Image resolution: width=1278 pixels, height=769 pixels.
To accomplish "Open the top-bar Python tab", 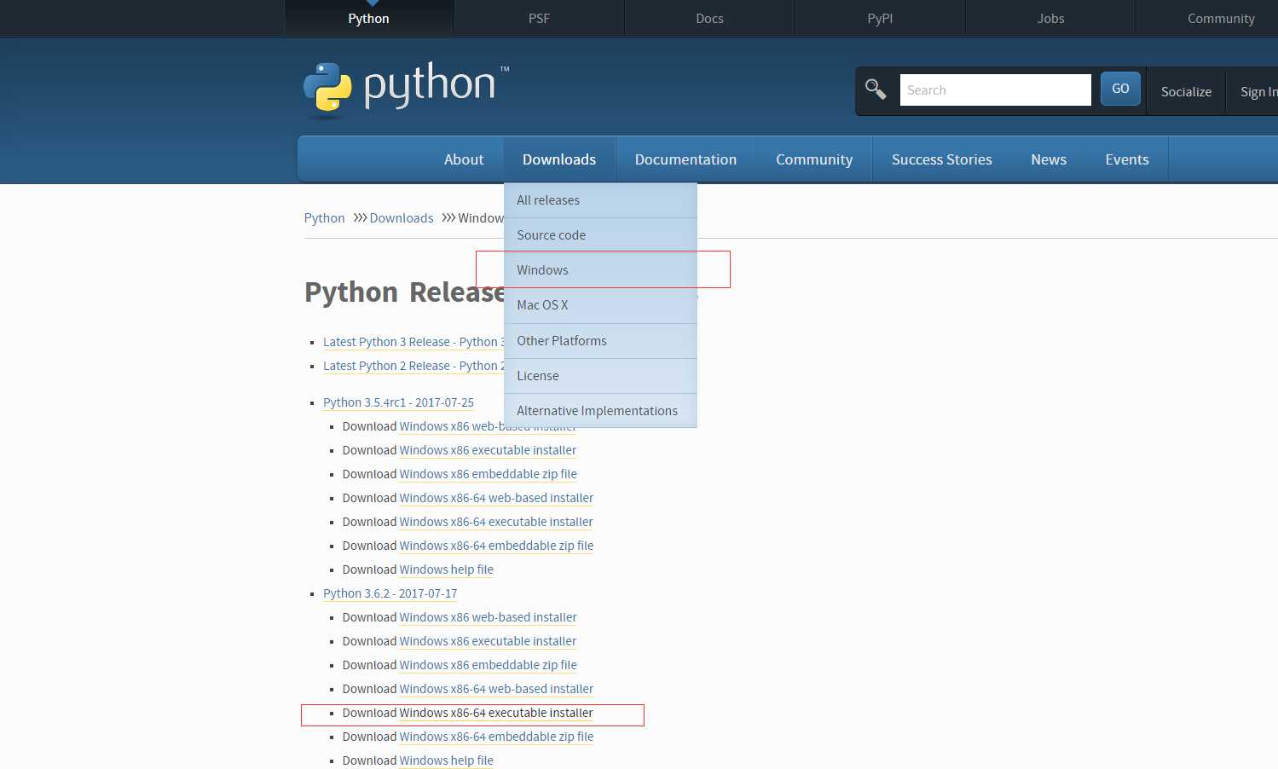I will click(368, 18).
